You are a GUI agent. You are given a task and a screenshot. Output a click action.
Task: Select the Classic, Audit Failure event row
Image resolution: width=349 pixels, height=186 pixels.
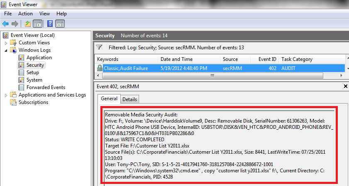[x=220, y=68]
